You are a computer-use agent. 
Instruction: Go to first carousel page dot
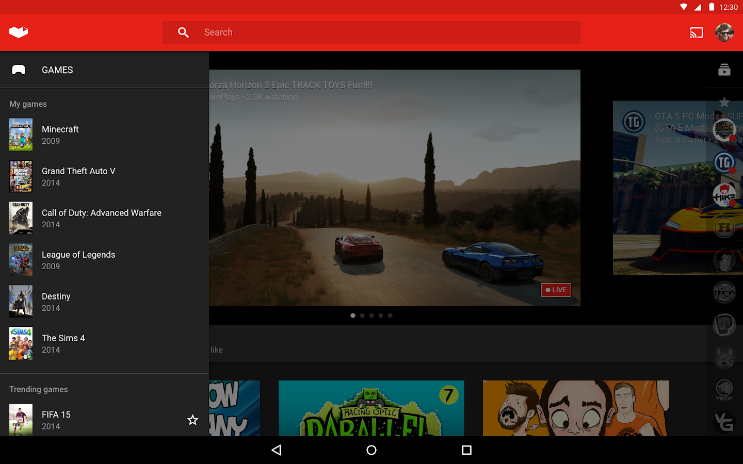pos(353,316)
